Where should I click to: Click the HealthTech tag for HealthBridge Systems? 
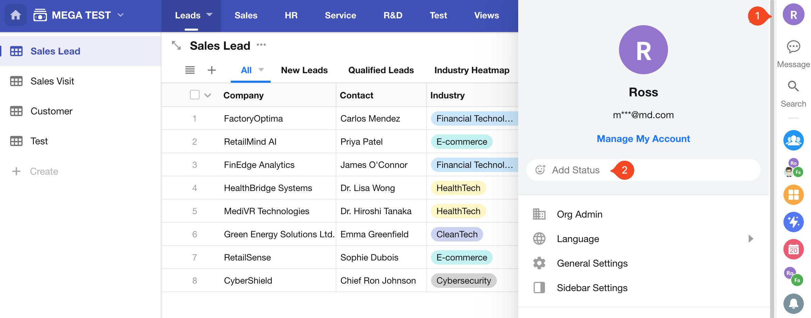pyautogui.click(x=458, y=188)
